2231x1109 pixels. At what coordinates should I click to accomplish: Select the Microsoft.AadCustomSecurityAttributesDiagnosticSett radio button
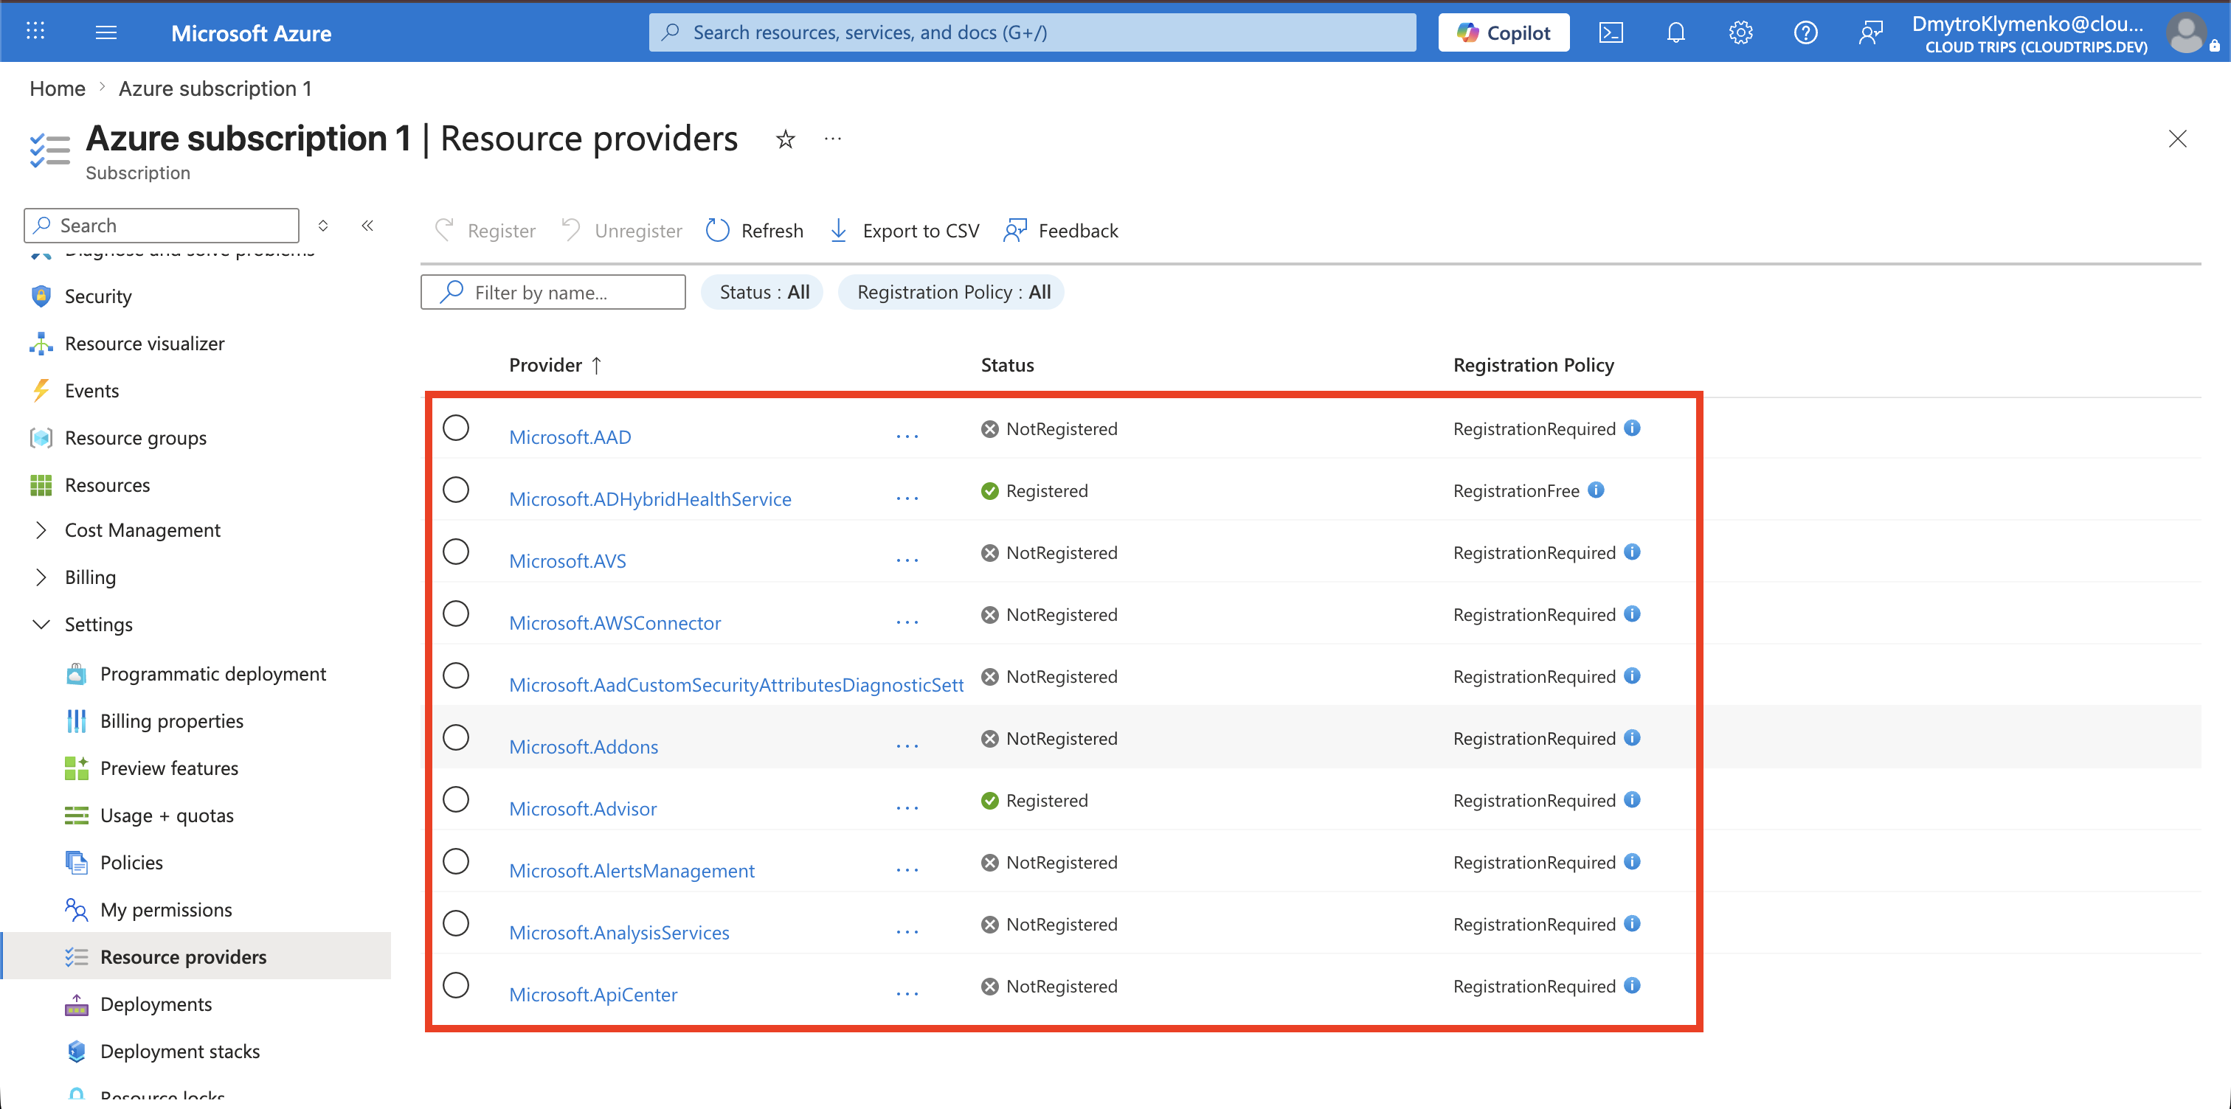tap(455, 675)
